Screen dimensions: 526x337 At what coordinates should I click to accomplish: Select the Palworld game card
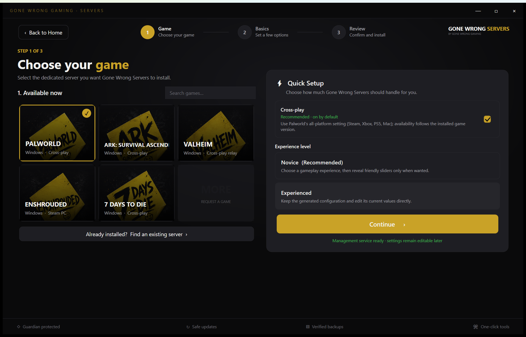click(57, 133)
